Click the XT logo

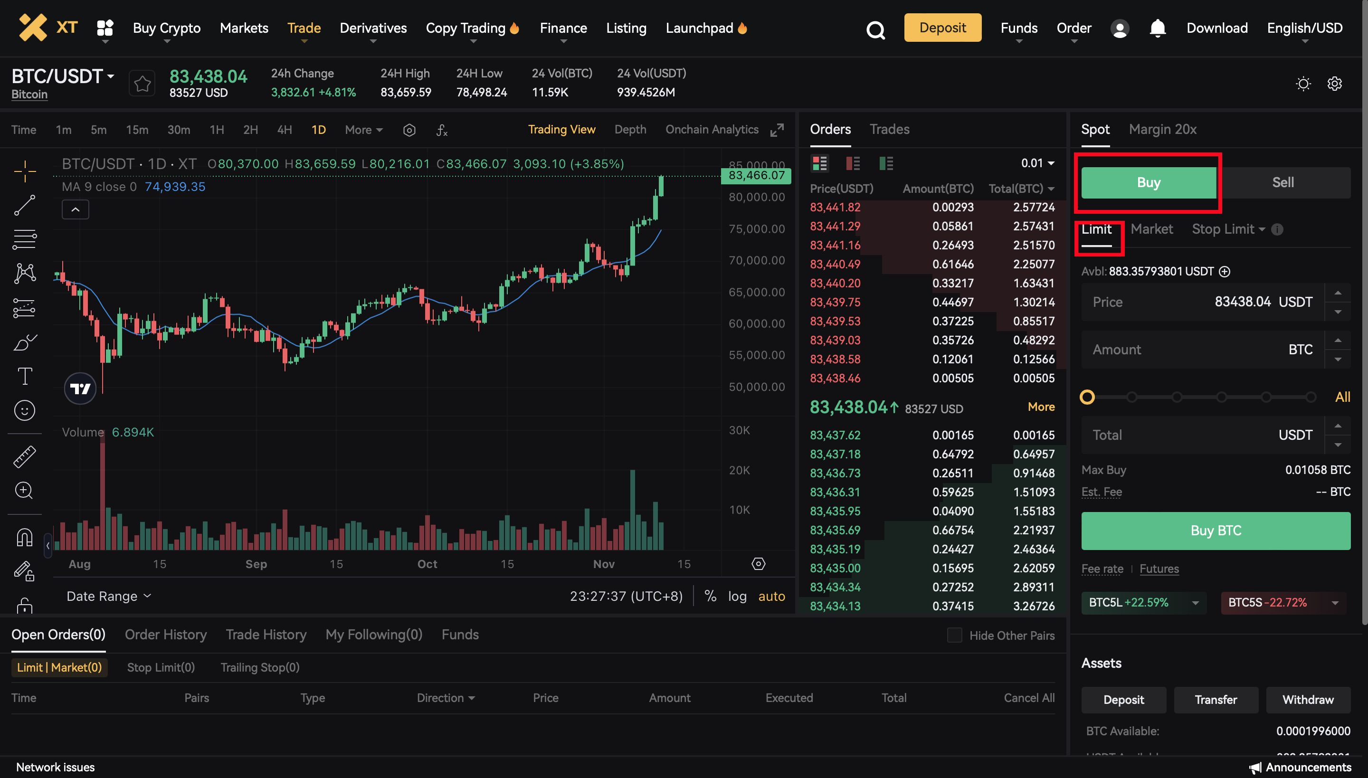click(x=48, y=28)
